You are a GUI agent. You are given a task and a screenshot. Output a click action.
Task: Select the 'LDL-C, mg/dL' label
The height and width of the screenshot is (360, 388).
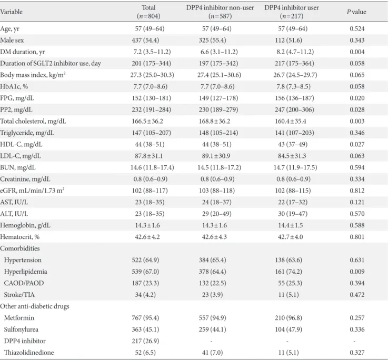pos(21,156)
